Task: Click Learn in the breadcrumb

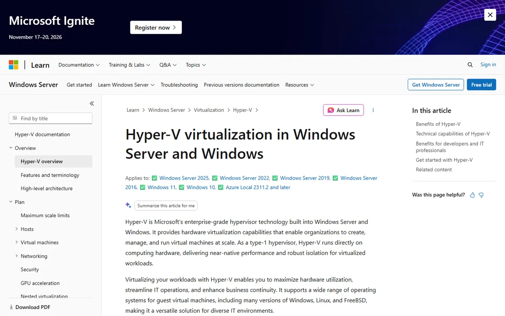Action: tap(133, 110)
